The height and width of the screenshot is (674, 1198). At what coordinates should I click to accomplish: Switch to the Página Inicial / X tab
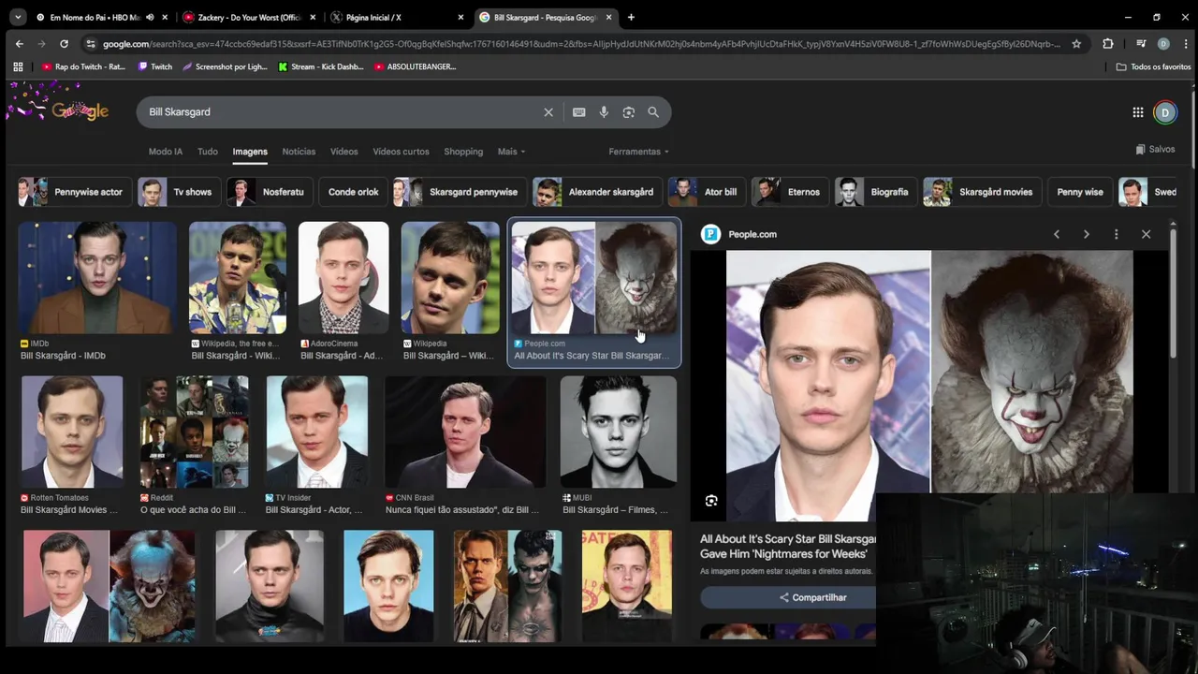tap(396, 17)
